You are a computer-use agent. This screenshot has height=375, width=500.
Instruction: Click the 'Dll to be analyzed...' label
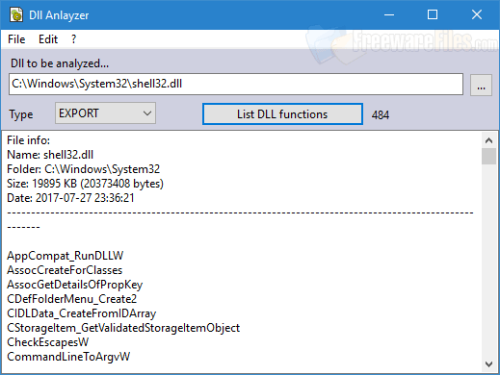click(x=60, y=63)
